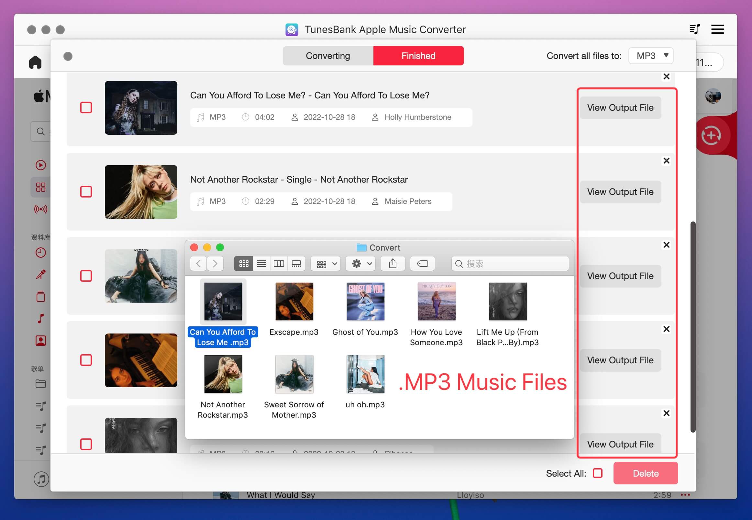Open Recently Added clock sidebar icon
Screen dimensions: 752x520
tap(41, 253)
